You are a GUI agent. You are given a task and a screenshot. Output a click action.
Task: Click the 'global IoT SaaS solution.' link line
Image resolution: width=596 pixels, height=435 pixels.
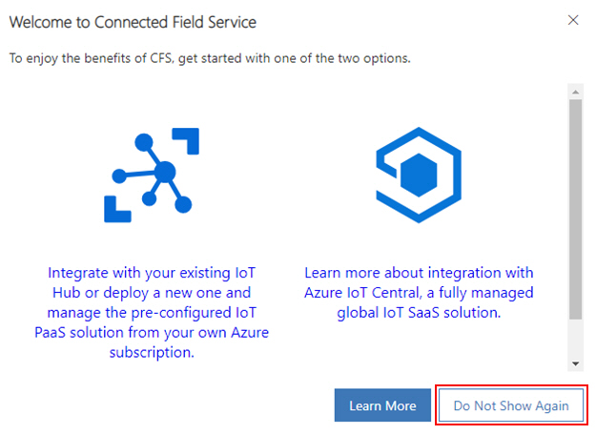coord(419,312)
